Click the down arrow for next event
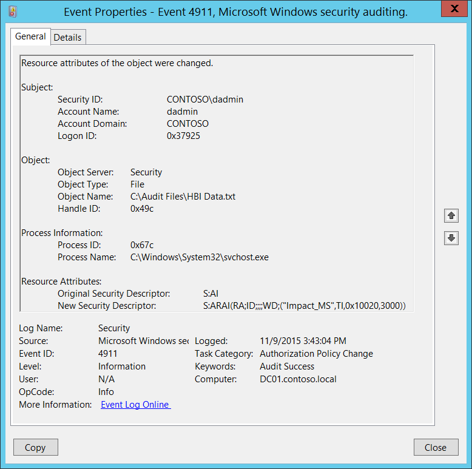Image resolution: width=472 pixels, height=469 pixels. pos(451,238)
